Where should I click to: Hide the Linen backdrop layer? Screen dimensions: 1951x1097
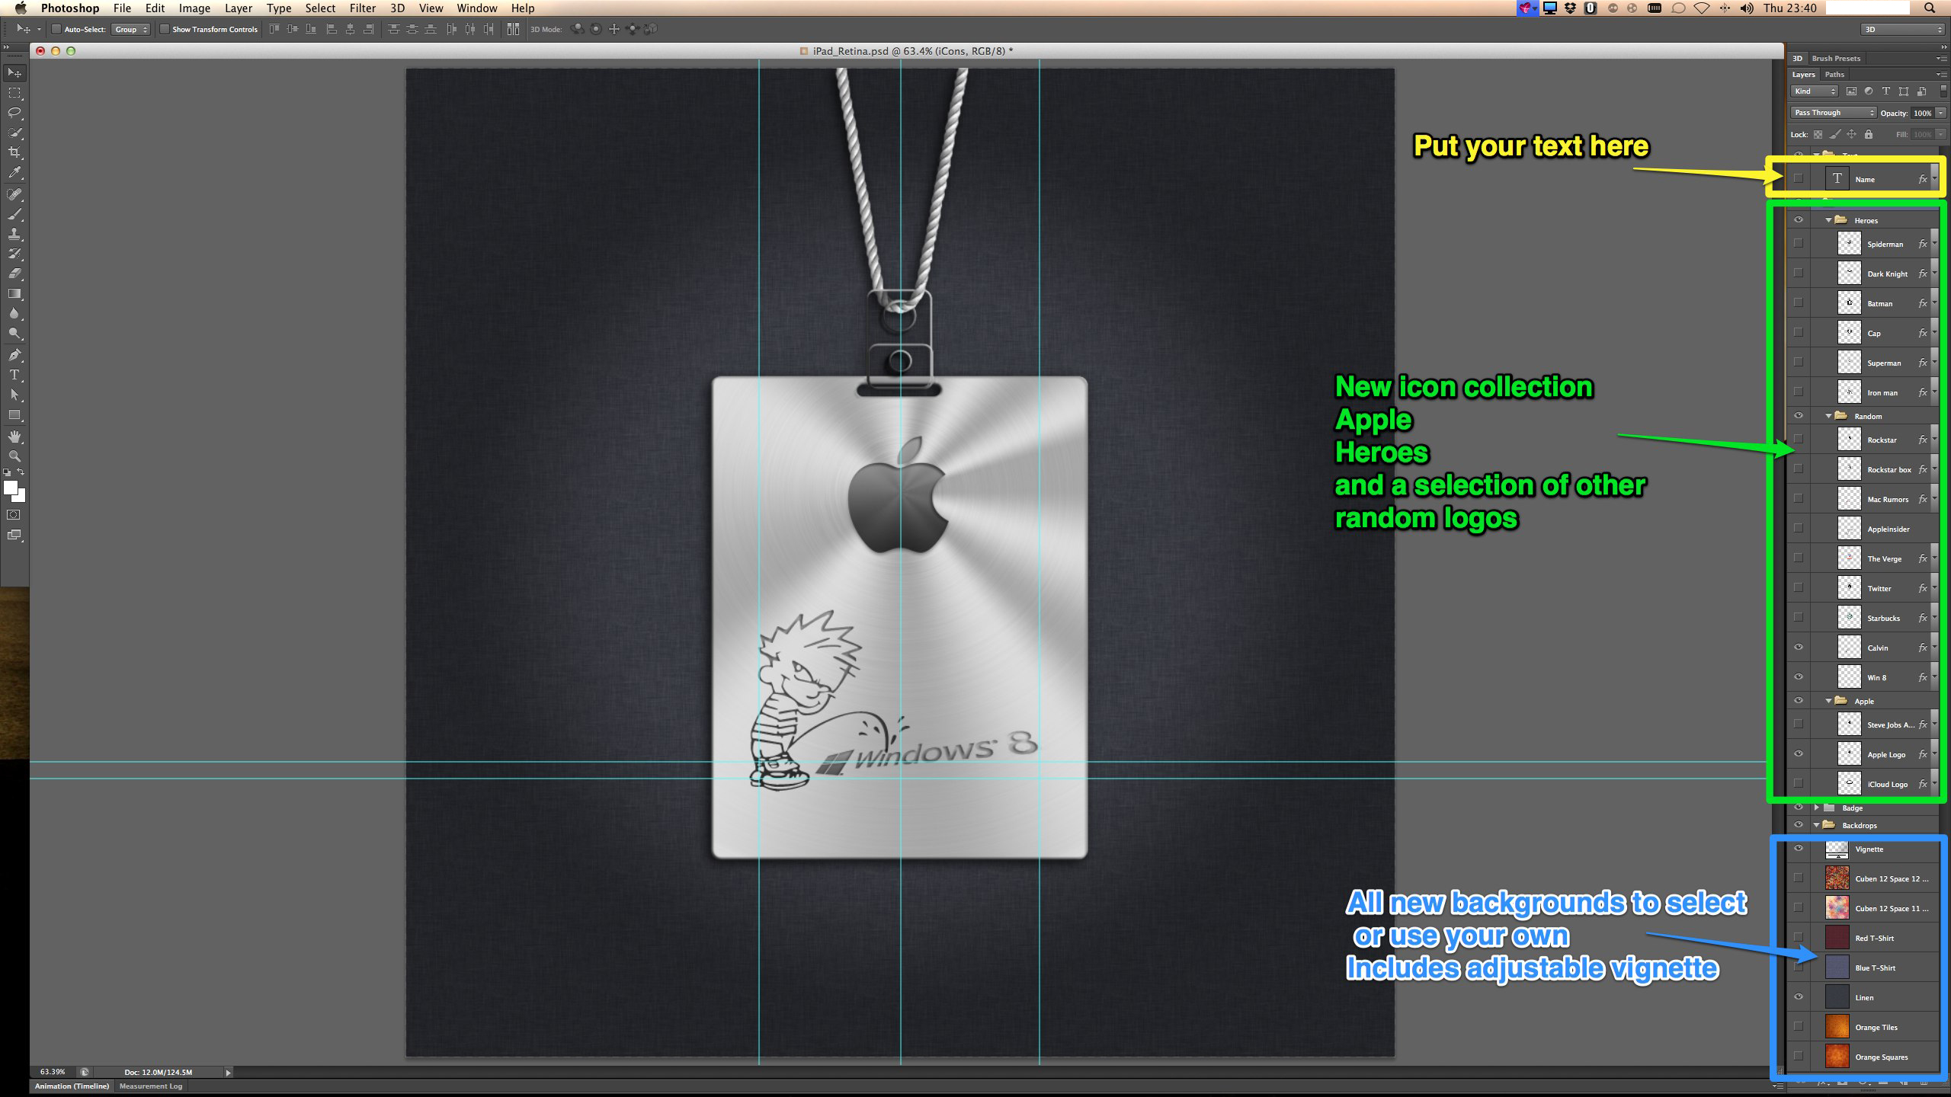tap(1799, 997)
